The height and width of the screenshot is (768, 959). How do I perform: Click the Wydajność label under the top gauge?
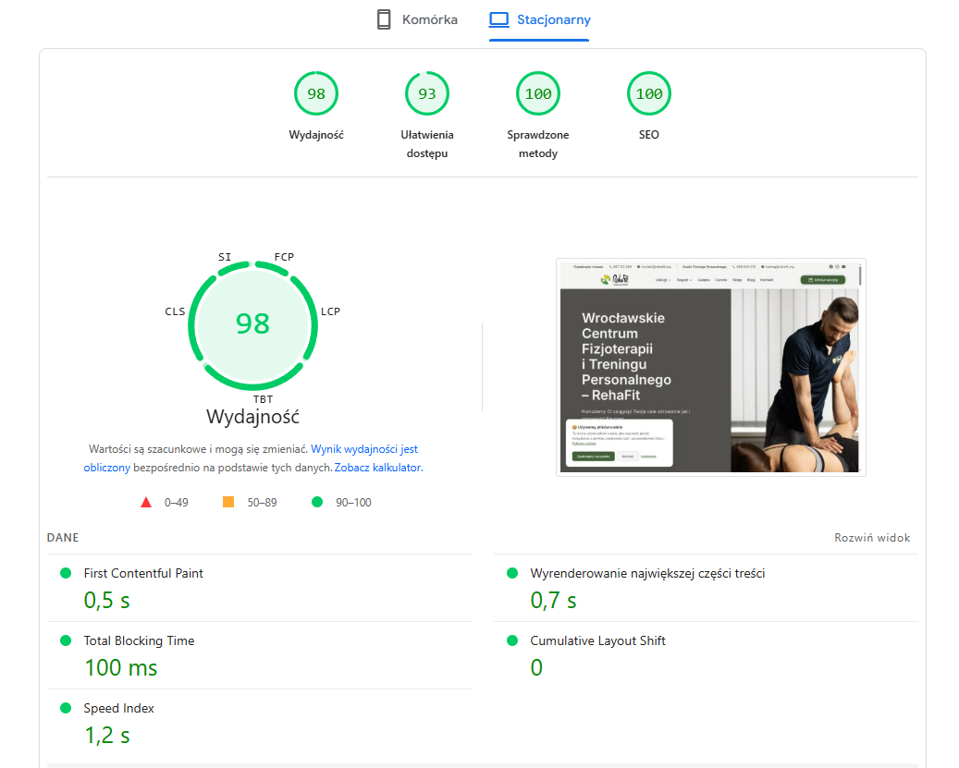[316, 134]
